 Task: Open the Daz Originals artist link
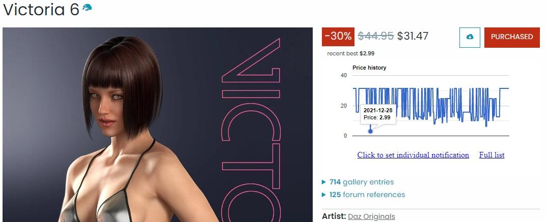[371, 216]
